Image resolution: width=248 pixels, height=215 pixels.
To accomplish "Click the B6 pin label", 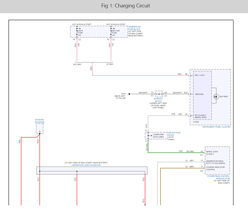I will [186, 74].
